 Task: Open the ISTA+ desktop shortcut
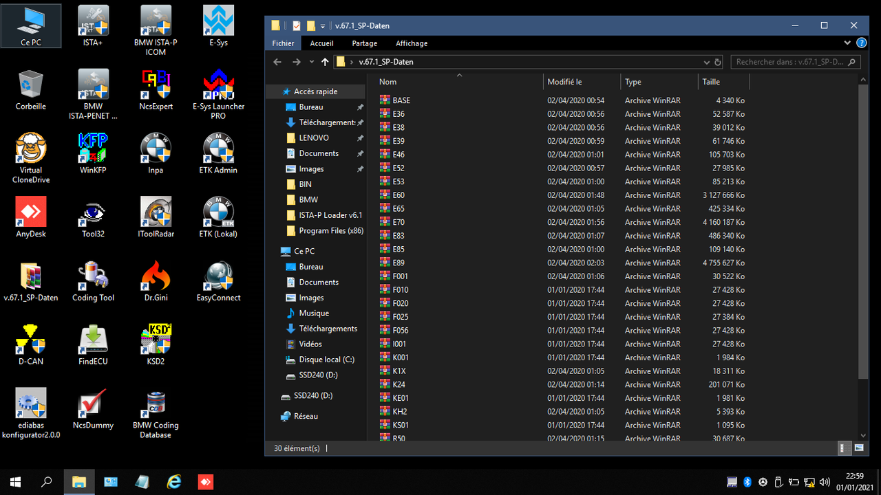tap(93, 26)
